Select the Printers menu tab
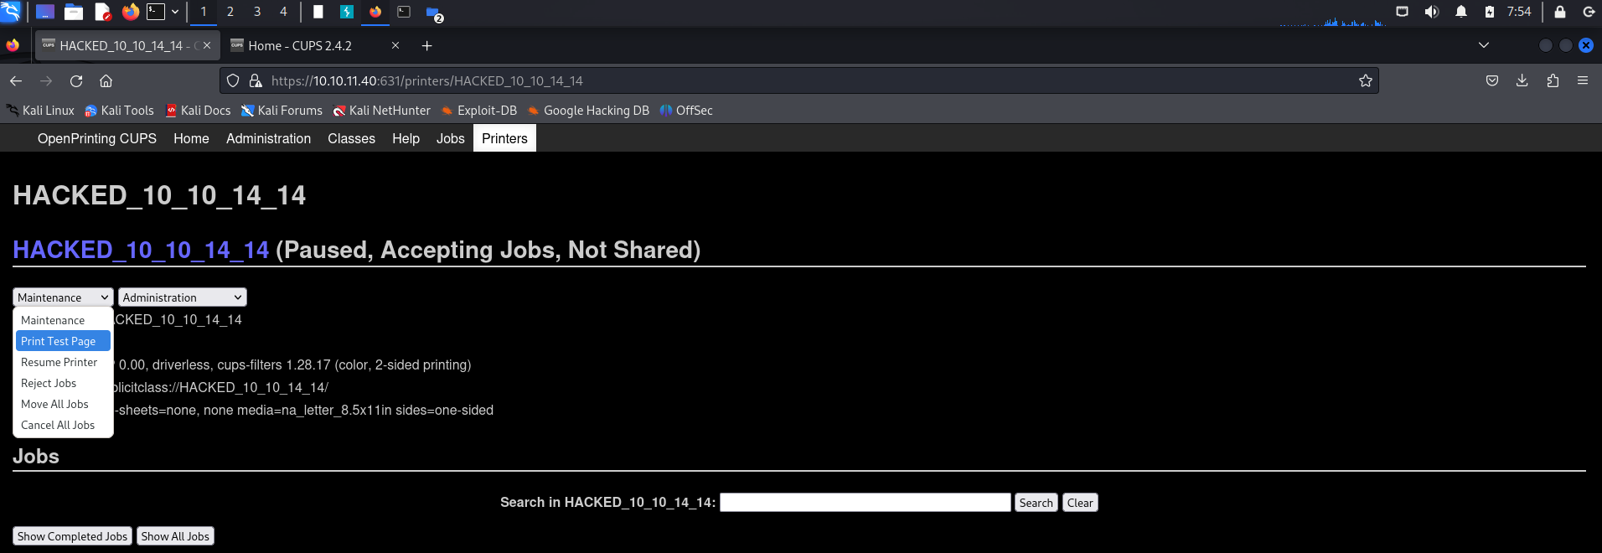1602x553 pixels. 504,138
